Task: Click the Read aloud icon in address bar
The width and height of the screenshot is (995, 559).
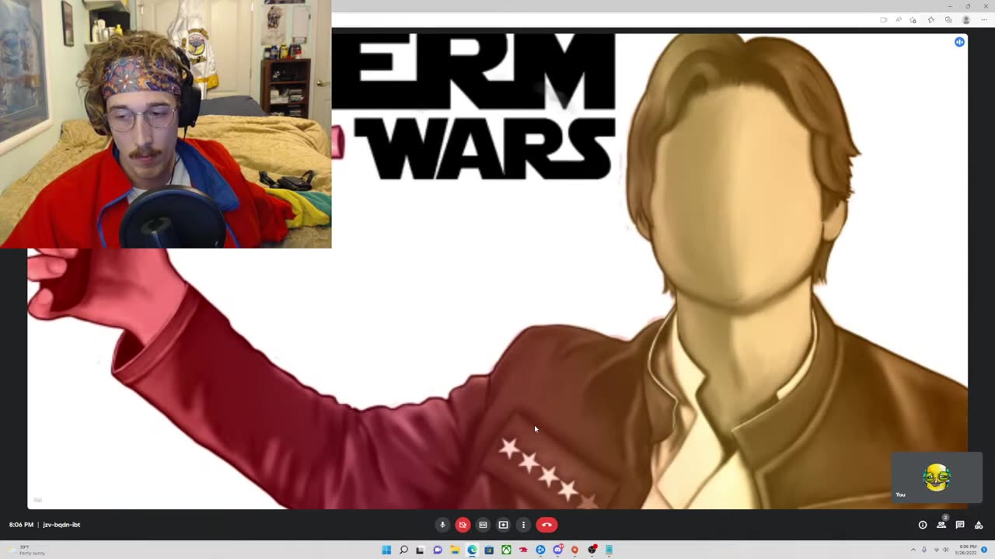Action: (x=899, y=20)
